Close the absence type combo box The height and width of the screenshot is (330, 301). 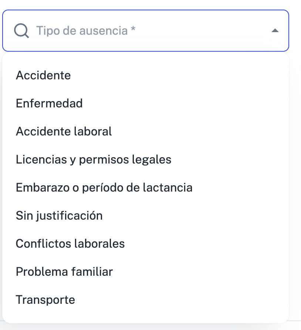pyautogui.click(x=275, y=31)
